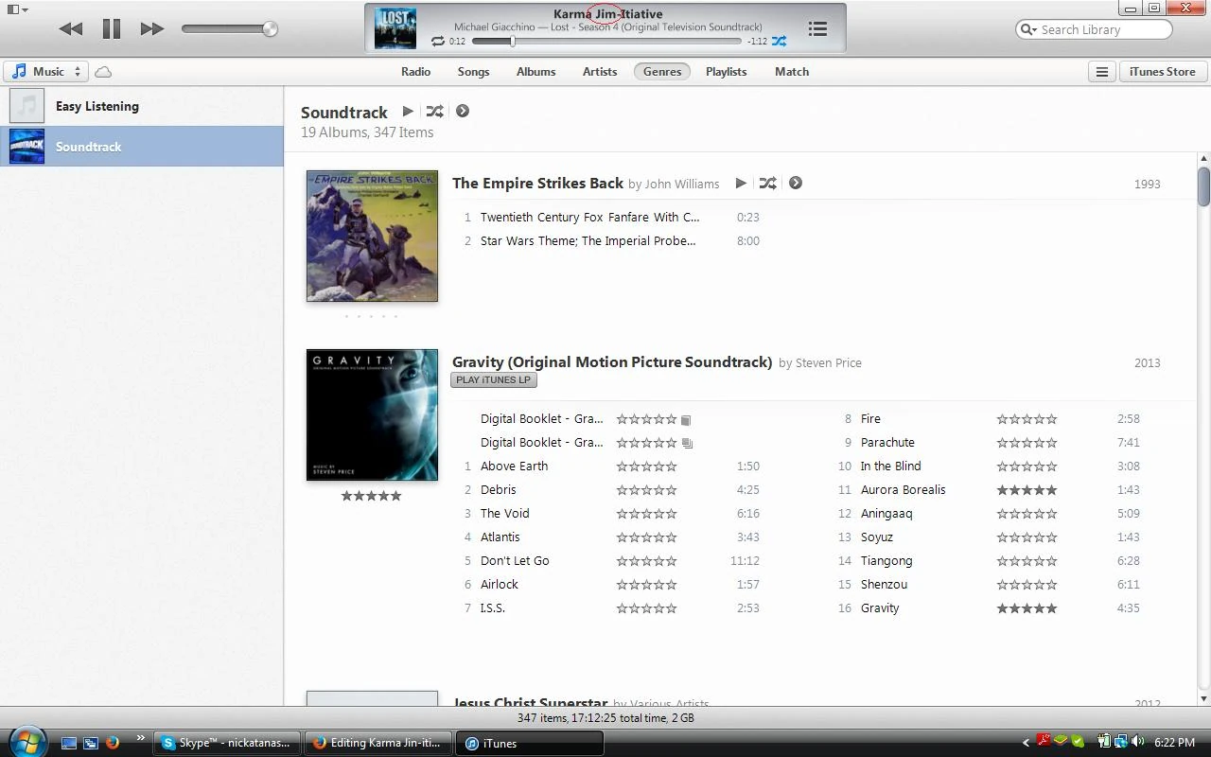
Task: Skip forward to the next track
Action: [152, 29]
